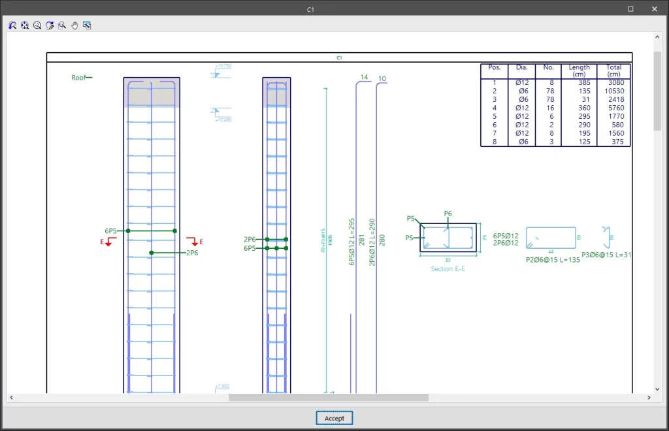Close the C1 window
This screenshot has height=431, width=669.
(655, 9)
